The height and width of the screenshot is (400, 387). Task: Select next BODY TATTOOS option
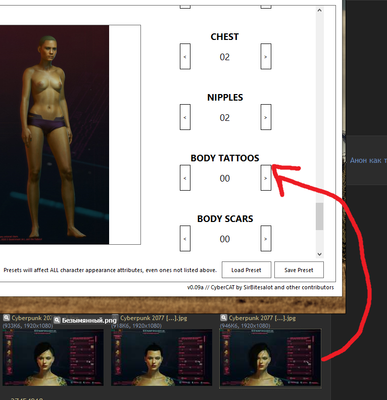coord(266,178)
